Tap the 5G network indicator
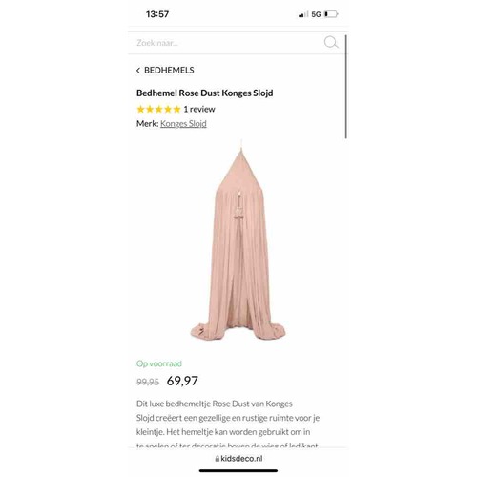This screenshot has width=477, height=477. (316, 14)
